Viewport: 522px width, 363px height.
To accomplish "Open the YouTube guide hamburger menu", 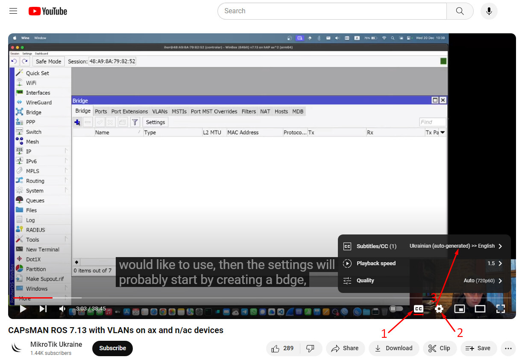I will pyautogui.click(x=13, y=11).
